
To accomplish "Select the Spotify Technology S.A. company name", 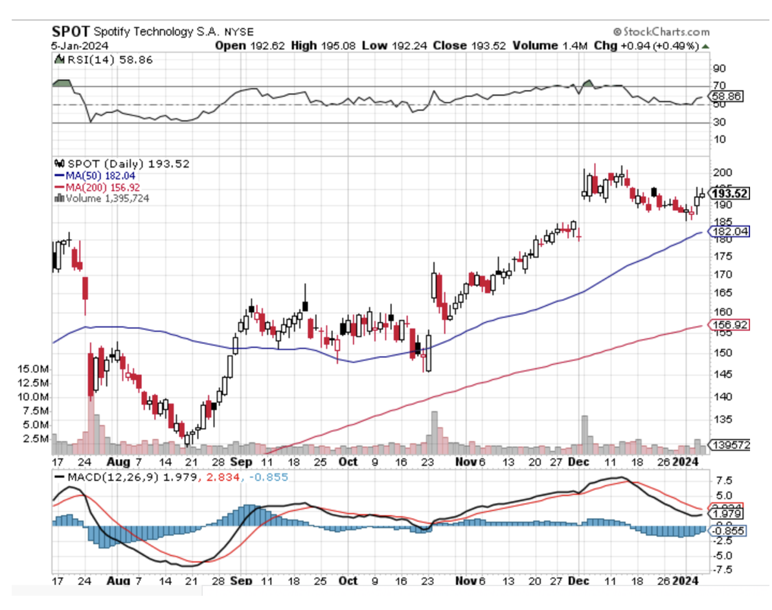I will (x=157, y=32).
